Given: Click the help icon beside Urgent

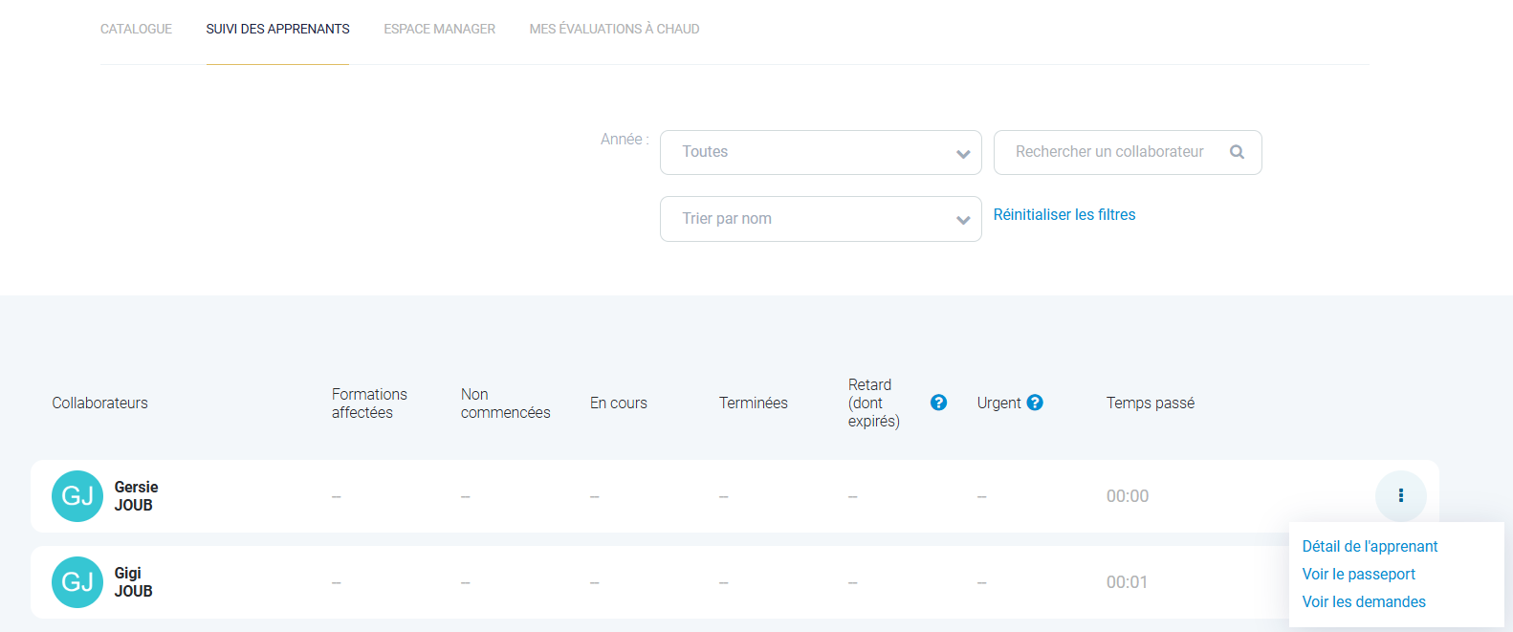Looking at the screenshot, I should click(x=1035, y=403).
